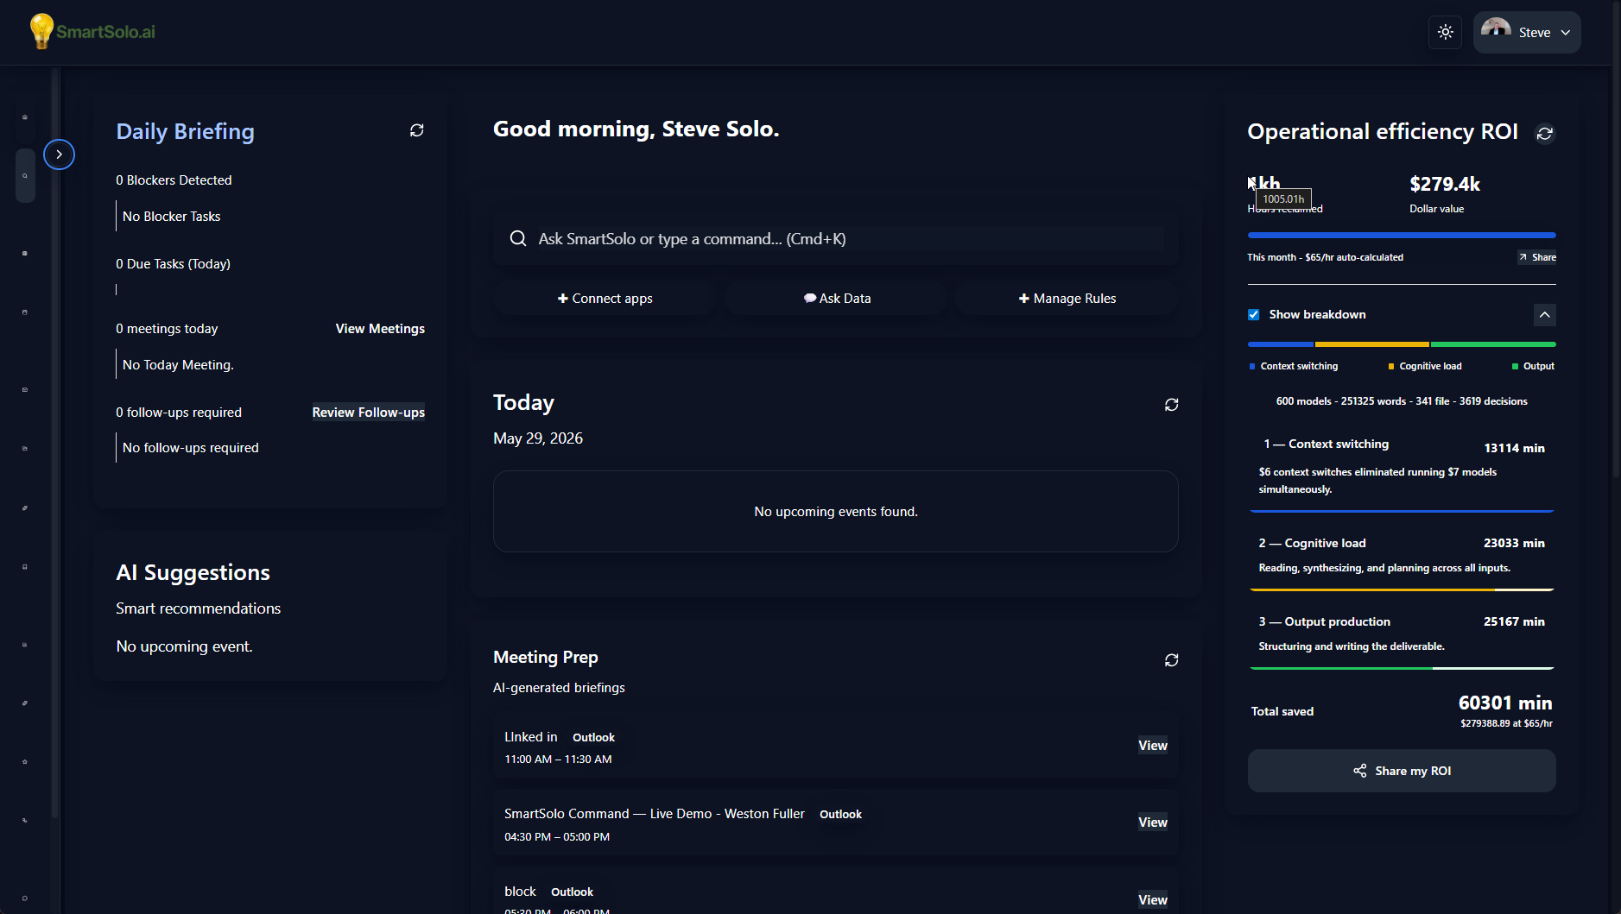The image size is (1621, 914).
Task: Click the 60301 min total saved value
Action: coord(1505,703)
